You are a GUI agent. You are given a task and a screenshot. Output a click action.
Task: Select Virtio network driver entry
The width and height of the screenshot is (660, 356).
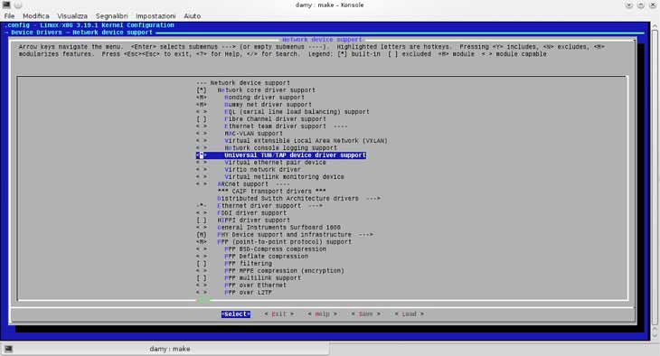(x=262, y=170)
